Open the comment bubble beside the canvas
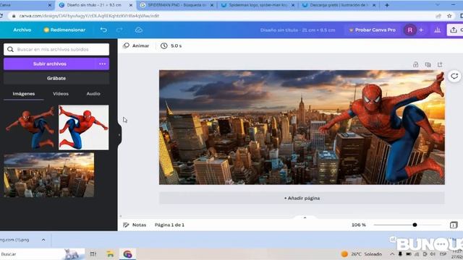The image size is (463, 260). click(x=454, y=76)
